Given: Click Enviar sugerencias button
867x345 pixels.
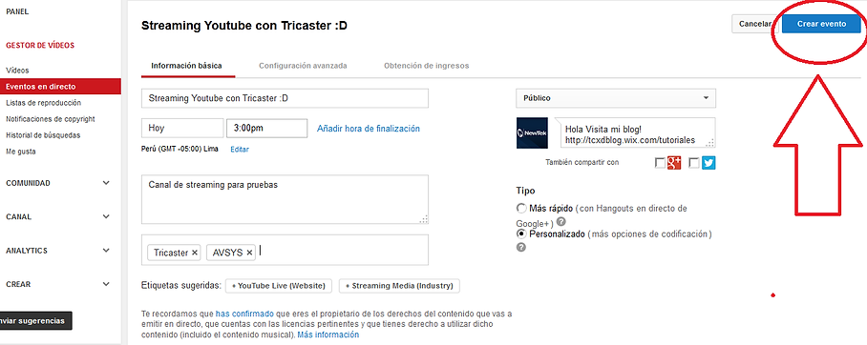Looking at the screenshot, I should 35,321.
